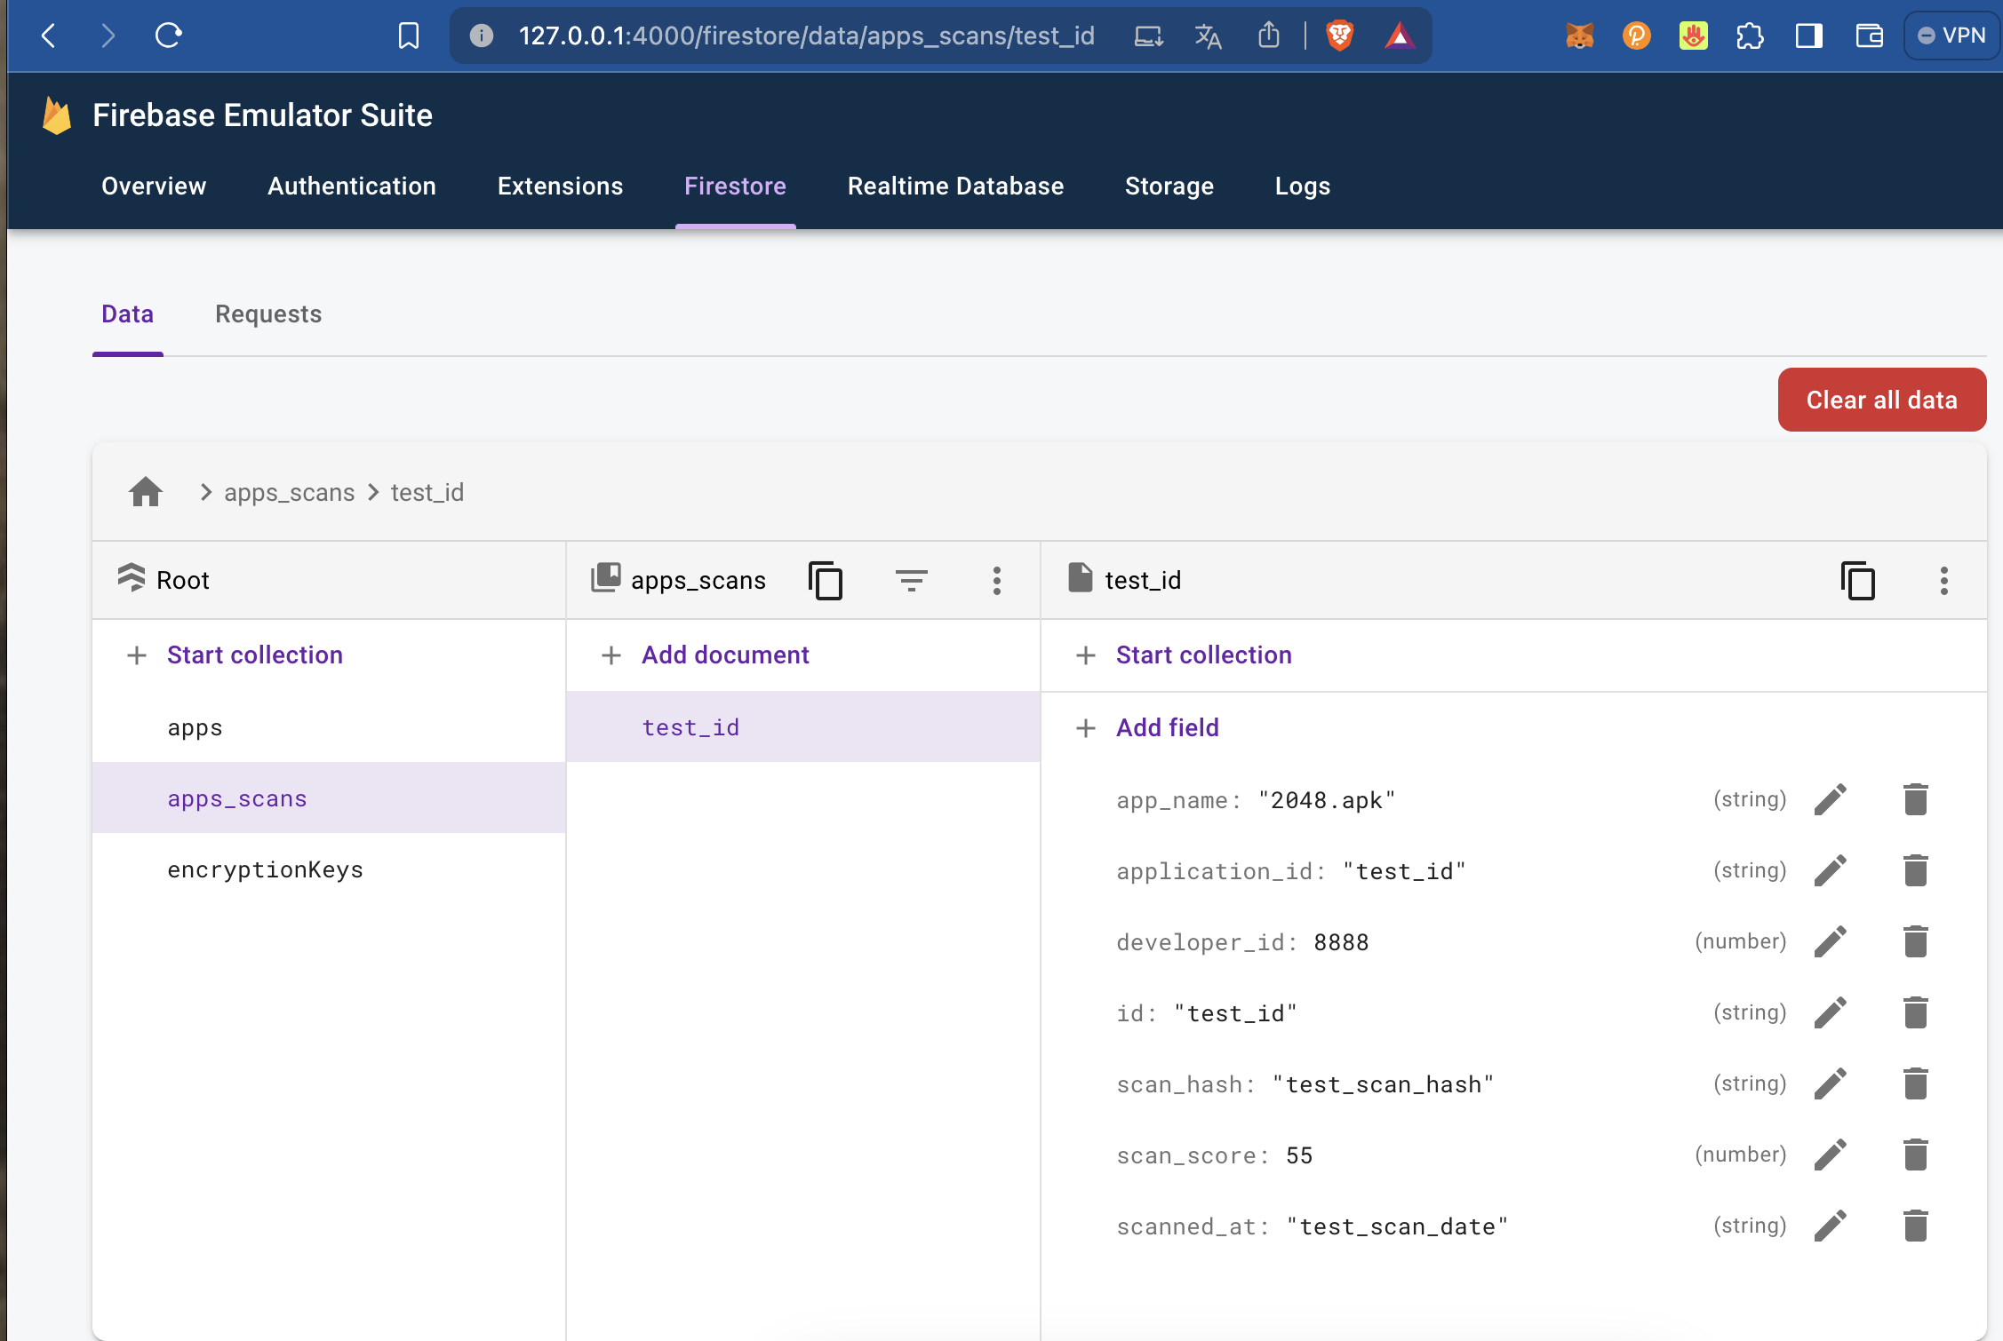Viewport: 2003px width, 1341px height.
Task: Open test_id document more menu
Action: point(1944,581)
